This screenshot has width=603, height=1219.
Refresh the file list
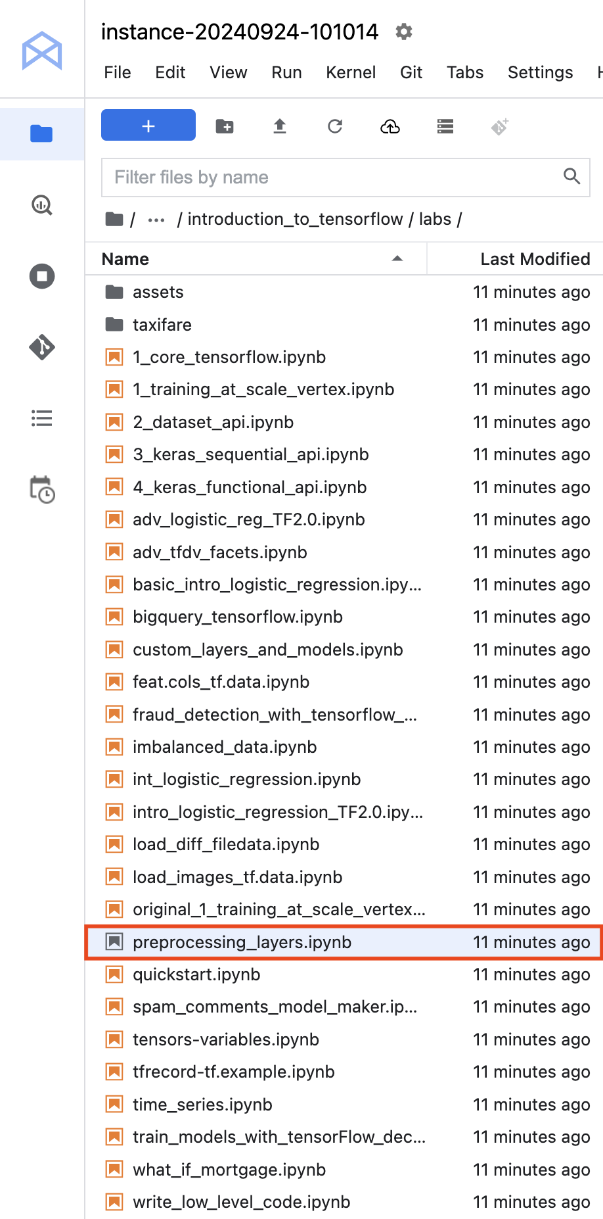click(335, 126)
